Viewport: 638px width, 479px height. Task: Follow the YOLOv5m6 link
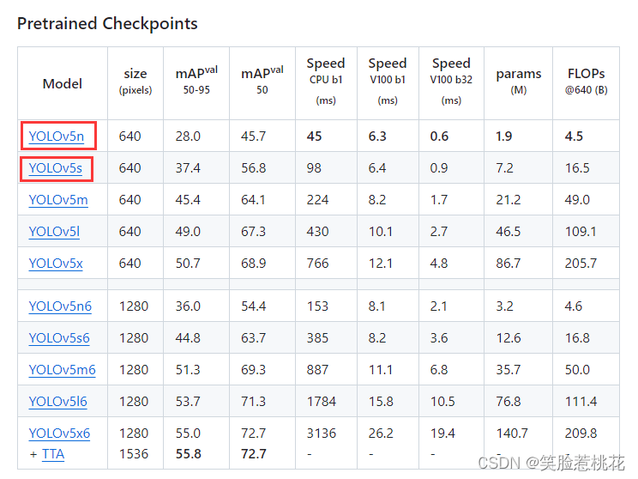(x=62, y=369)
